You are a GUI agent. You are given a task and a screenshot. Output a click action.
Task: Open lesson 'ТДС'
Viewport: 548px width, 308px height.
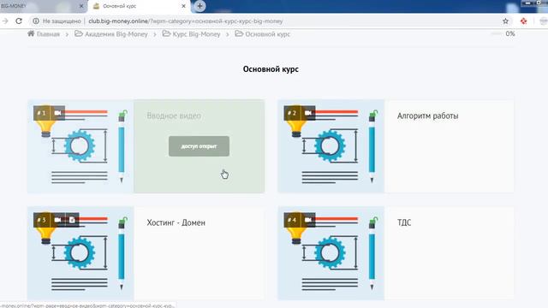pyautogui.click(x=404, y=222)
